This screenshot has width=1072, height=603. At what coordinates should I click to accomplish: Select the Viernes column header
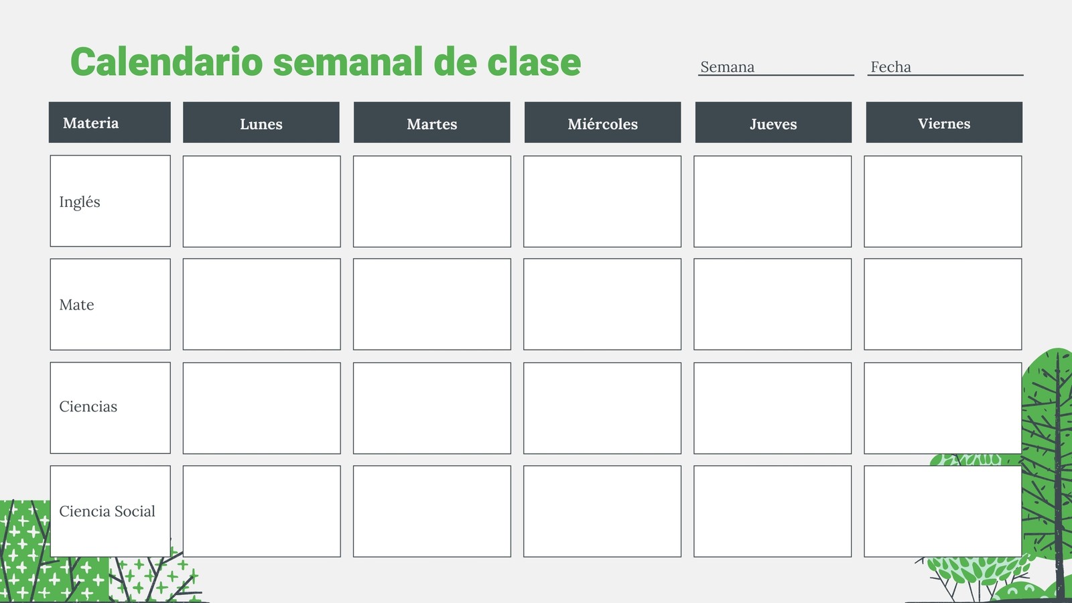pos(944,123)
